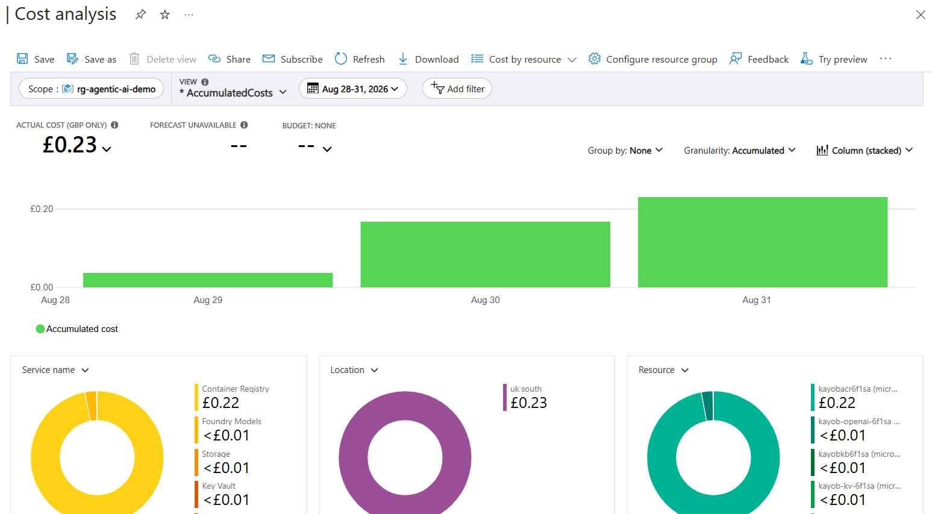This screenshot has width=932, height=514.
Task: Click the rg-agentic-ai-demo scope pill
Action: coord(92,89)
